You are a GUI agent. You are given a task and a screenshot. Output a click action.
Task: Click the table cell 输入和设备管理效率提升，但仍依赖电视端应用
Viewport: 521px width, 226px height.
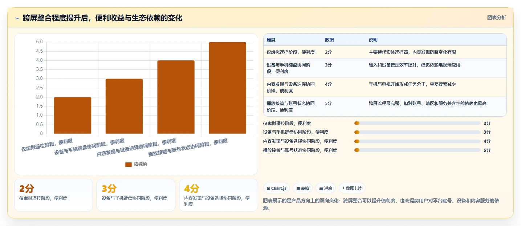click(414, 65)
